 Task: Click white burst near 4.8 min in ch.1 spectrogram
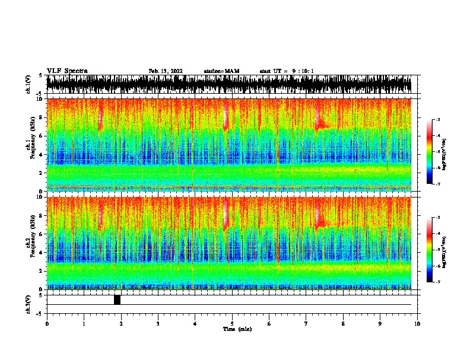[x=226, y=115]
